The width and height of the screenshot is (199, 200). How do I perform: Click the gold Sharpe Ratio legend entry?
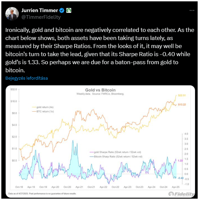pos(115,152)
